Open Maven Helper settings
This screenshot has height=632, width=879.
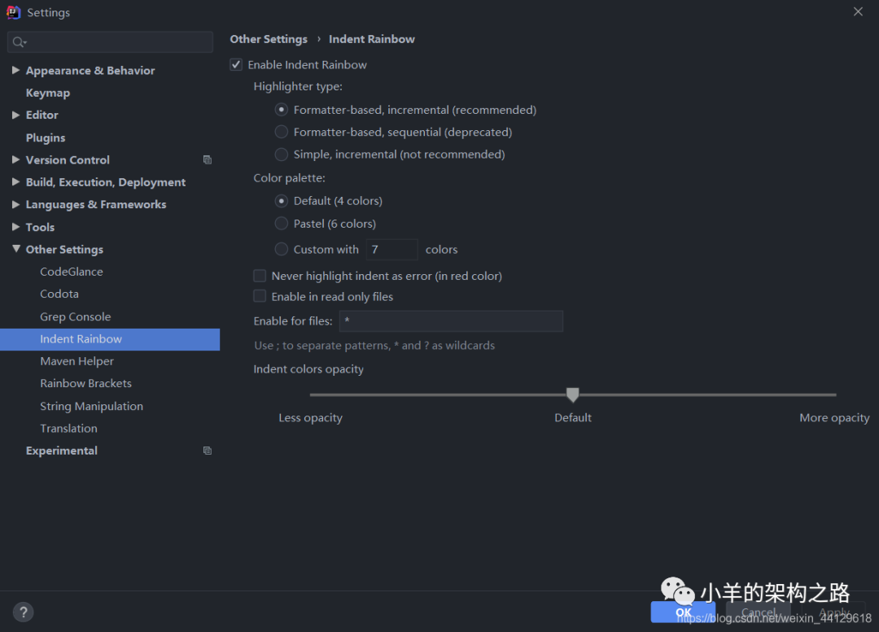[x=77, y=361]
